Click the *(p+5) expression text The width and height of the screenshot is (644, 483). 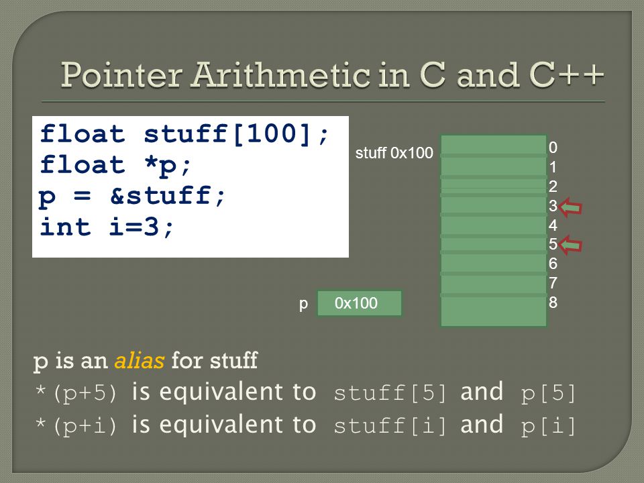[x=76, y=392]
